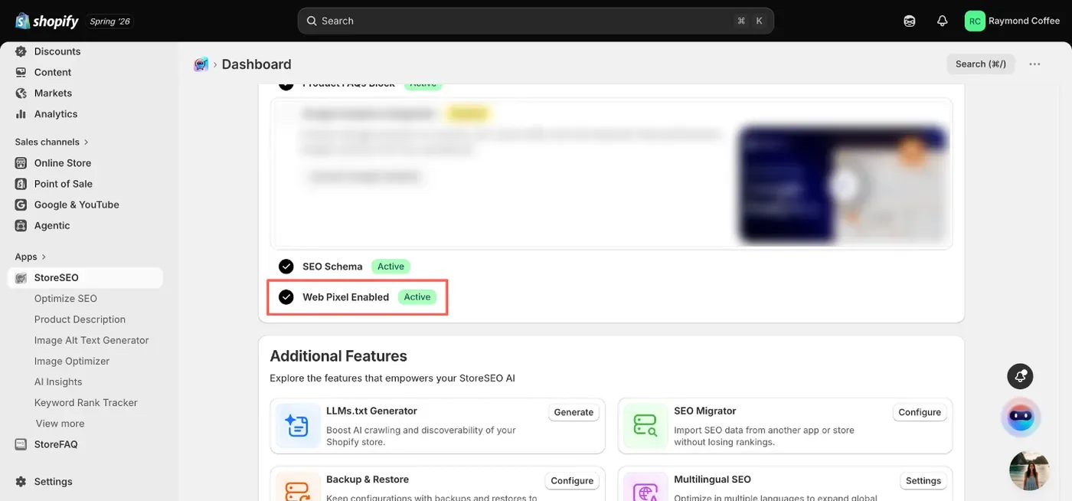
Task: Click the Additional Features heading
Action: pos(338,356)
